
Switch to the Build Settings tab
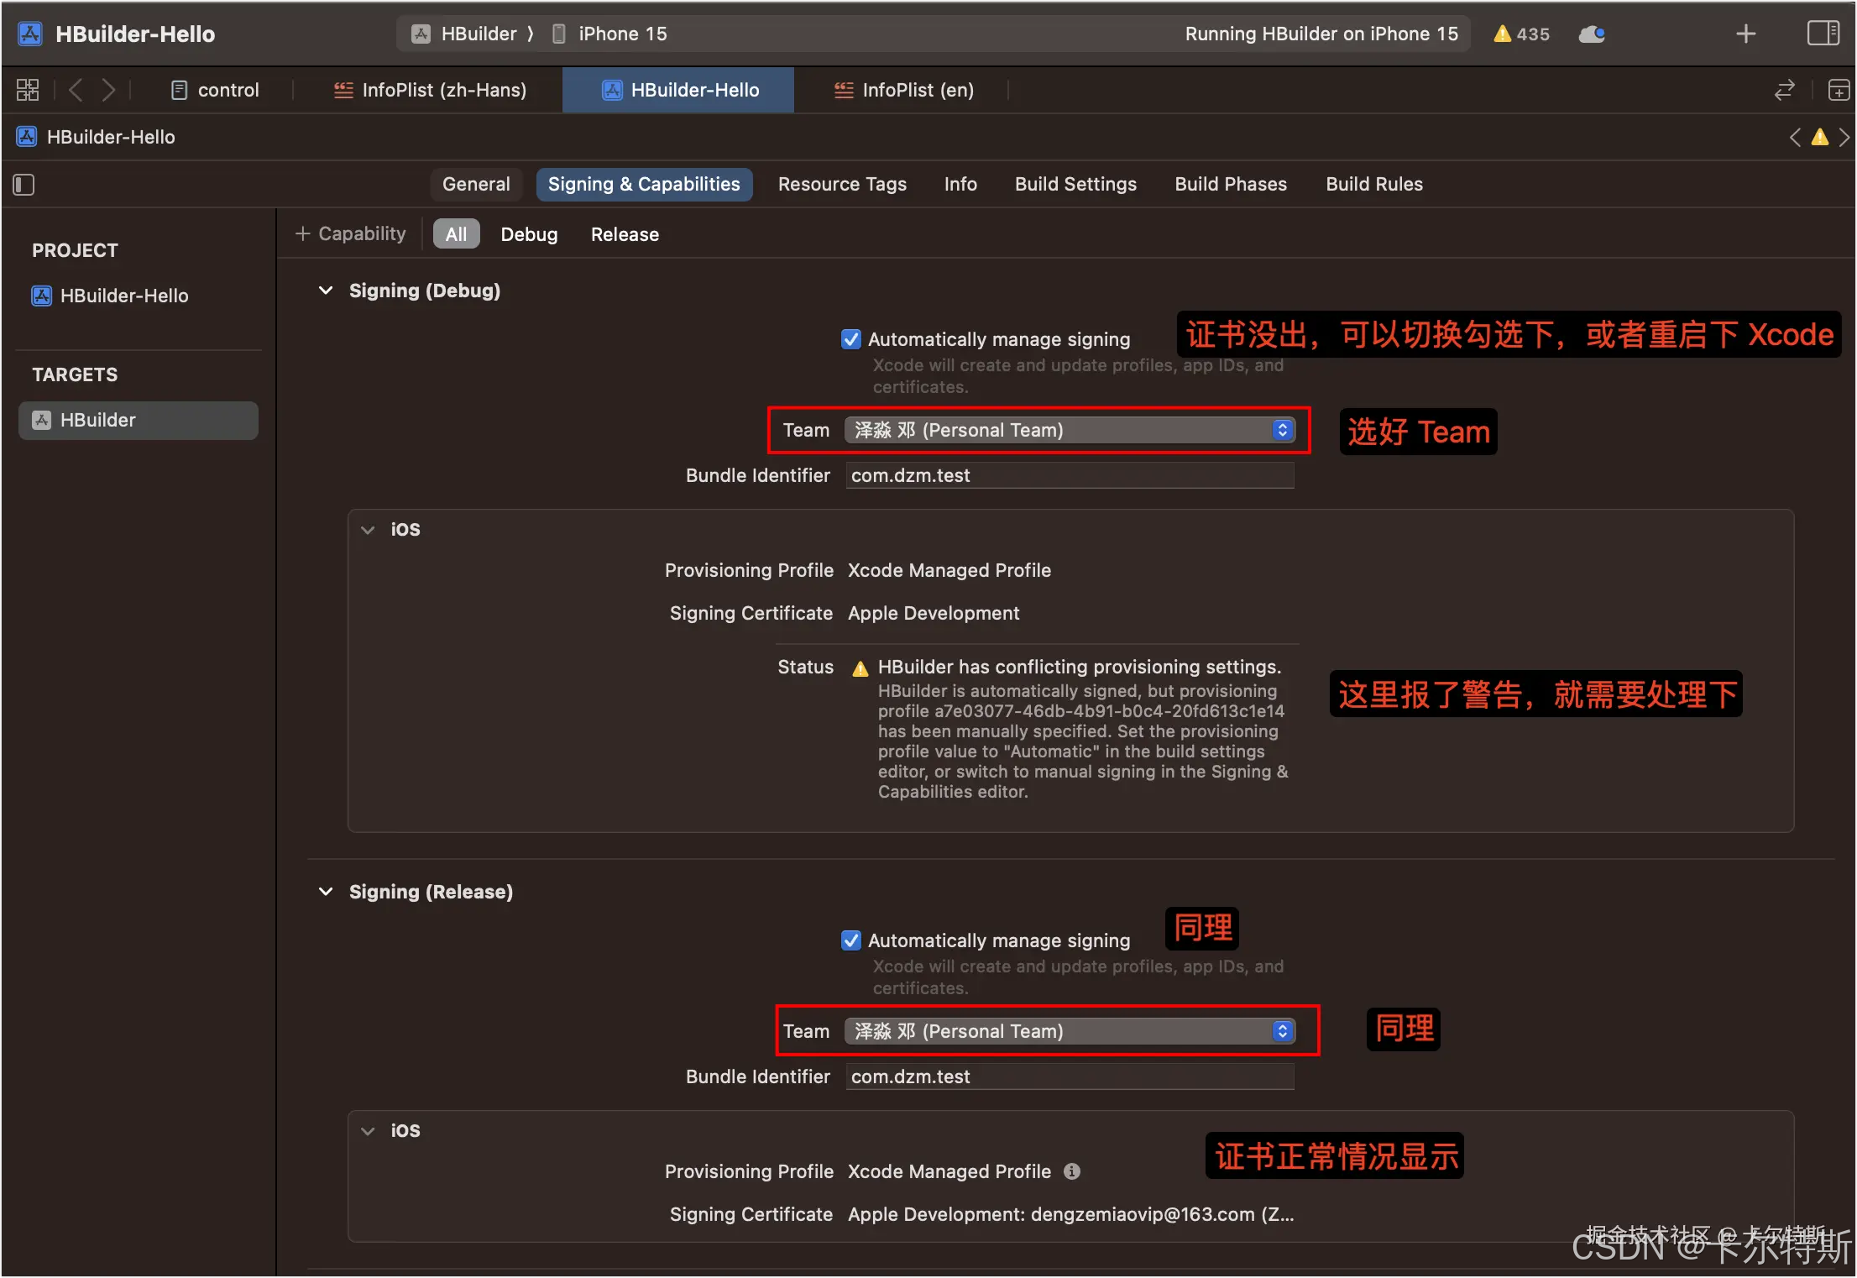1075,184
